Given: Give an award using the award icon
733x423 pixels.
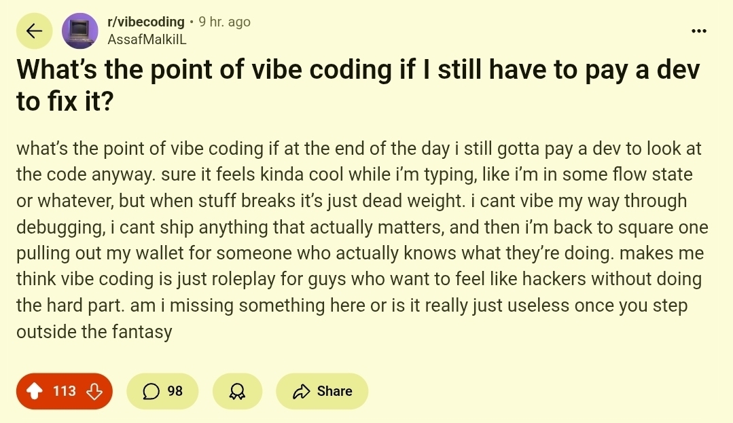Looking at the screenshot, I should 236,391.
